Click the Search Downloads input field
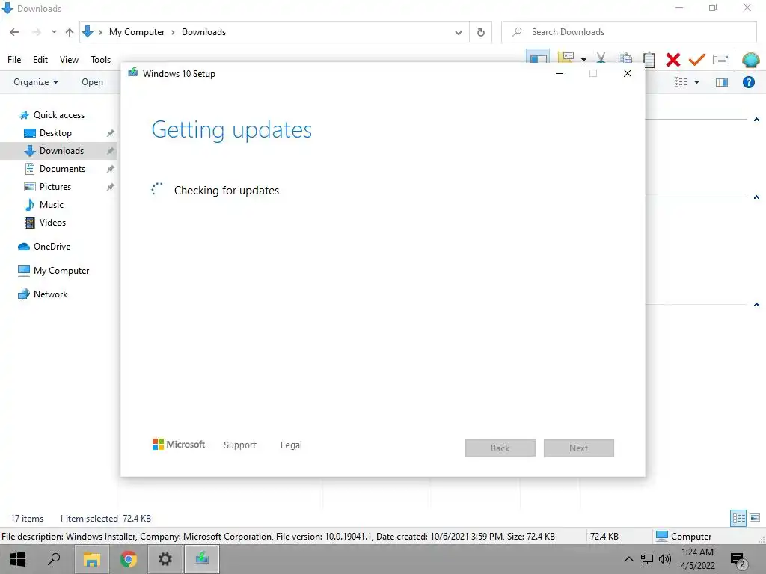766x574 pixels. [x=628, y=32]
